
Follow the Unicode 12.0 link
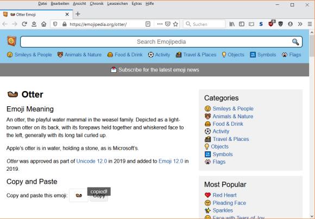(92, 161)
